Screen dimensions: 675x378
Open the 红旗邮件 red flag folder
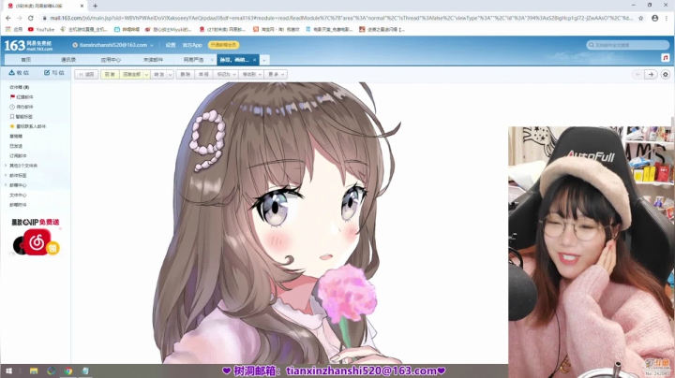[x=22, y=97]
